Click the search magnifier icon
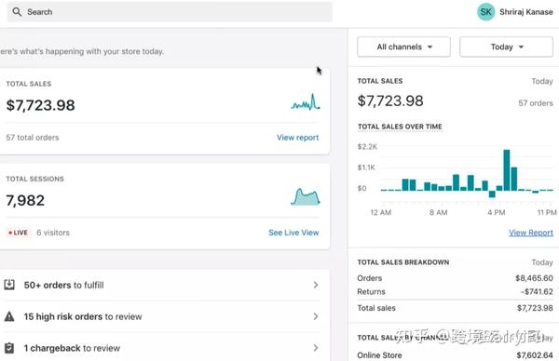 point(17,12)
